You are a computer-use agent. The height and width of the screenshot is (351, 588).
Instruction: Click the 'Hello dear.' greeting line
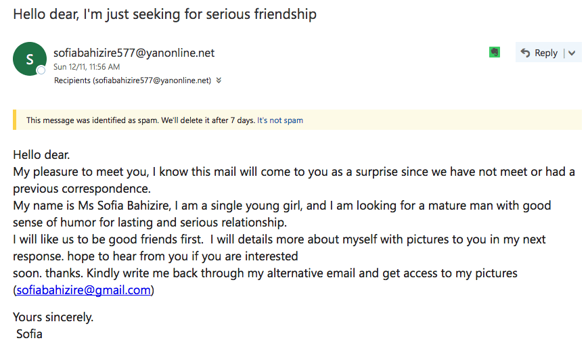pyautogui.click(x=42, y=154)
